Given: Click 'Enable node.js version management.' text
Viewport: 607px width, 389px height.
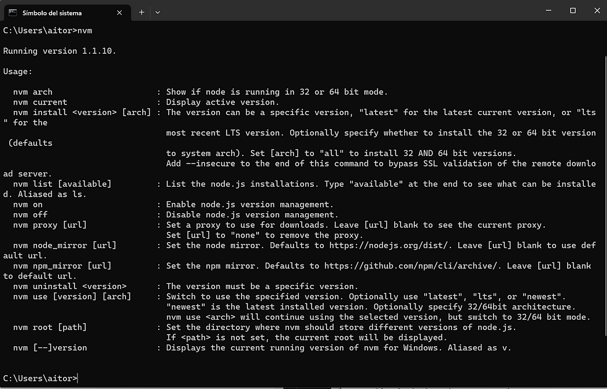Looking at the screenshot, I should [x=250, y=205].
